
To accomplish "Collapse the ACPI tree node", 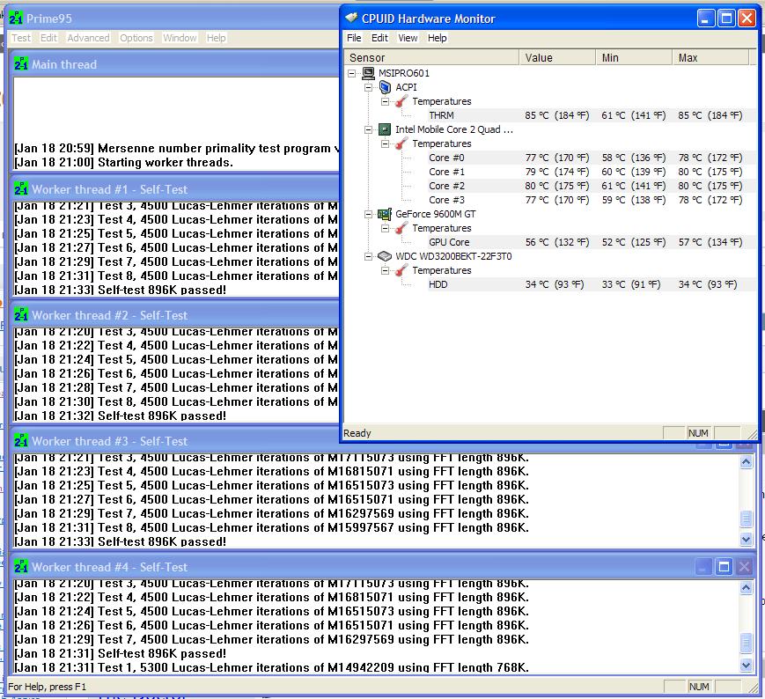I will (x=368, y=88).
